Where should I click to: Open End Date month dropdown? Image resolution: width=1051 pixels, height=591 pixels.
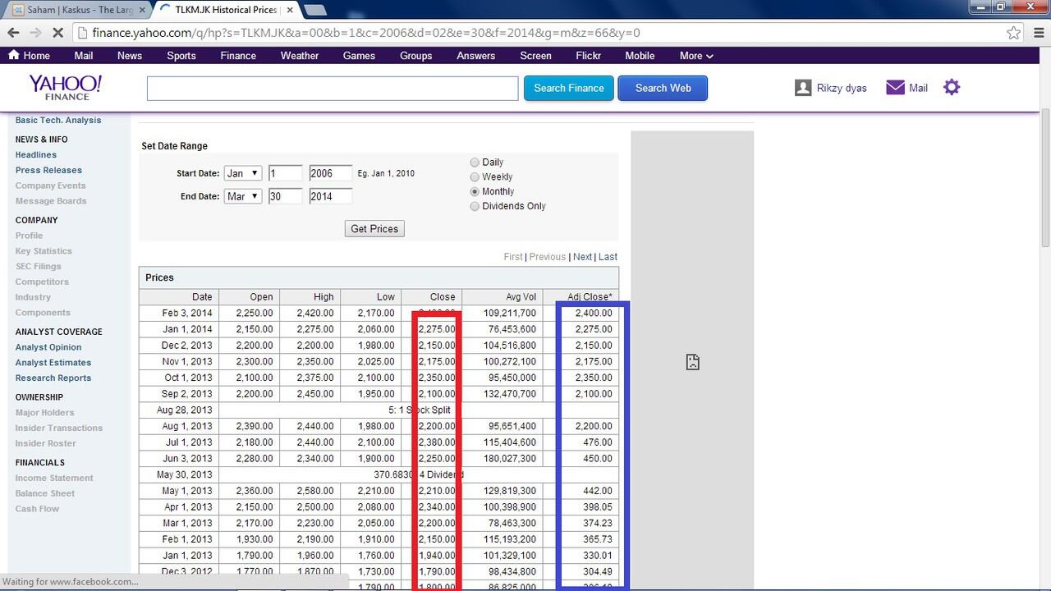242,196
